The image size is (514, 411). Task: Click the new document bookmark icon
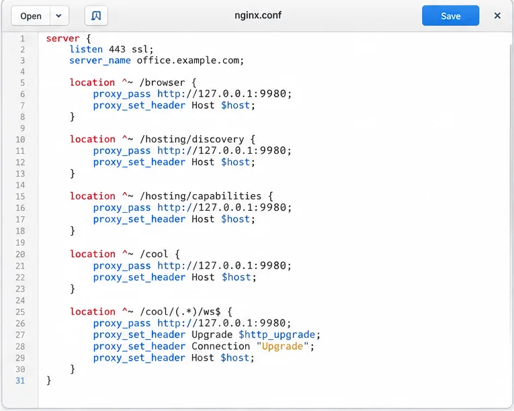(x=96, y=15)
